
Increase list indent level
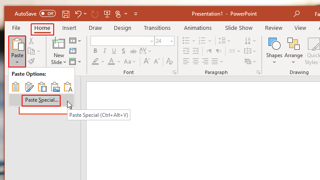click(196, 51)
